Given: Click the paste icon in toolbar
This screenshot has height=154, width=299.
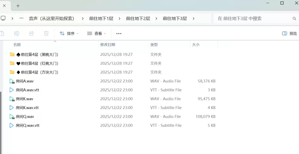Looking at the screenshot, I should click(2, 33).
